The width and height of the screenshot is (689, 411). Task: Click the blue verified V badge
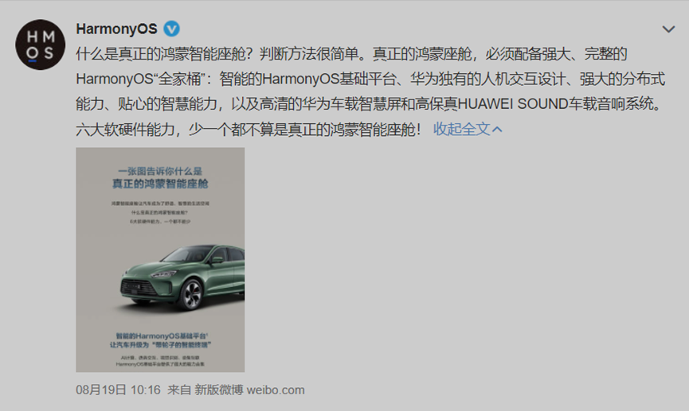click(172, 29)
